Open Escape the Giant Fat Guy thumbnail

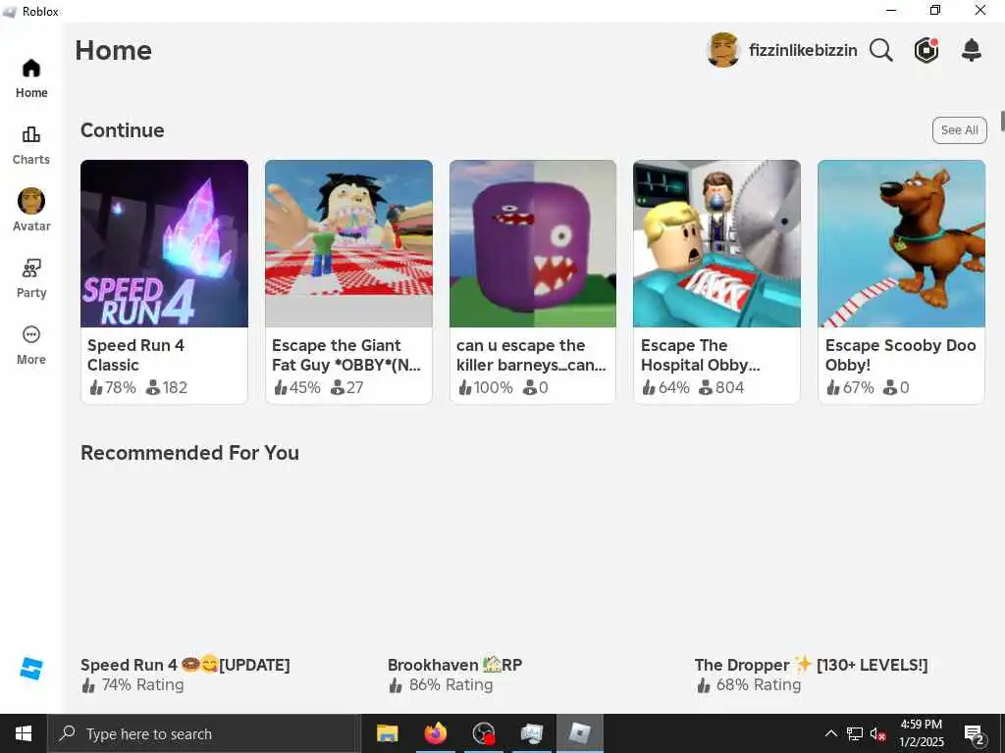pos(348,243)
